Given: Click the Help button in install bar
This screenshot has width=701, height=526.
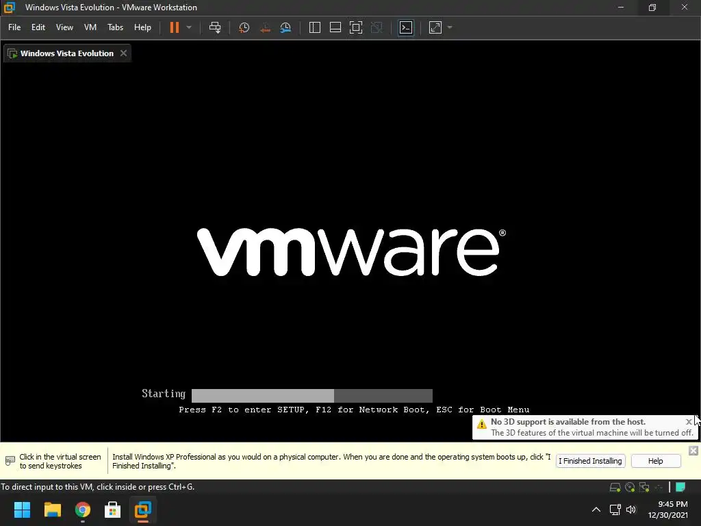Looking at the screenshot, I should [x=655, y=461].
